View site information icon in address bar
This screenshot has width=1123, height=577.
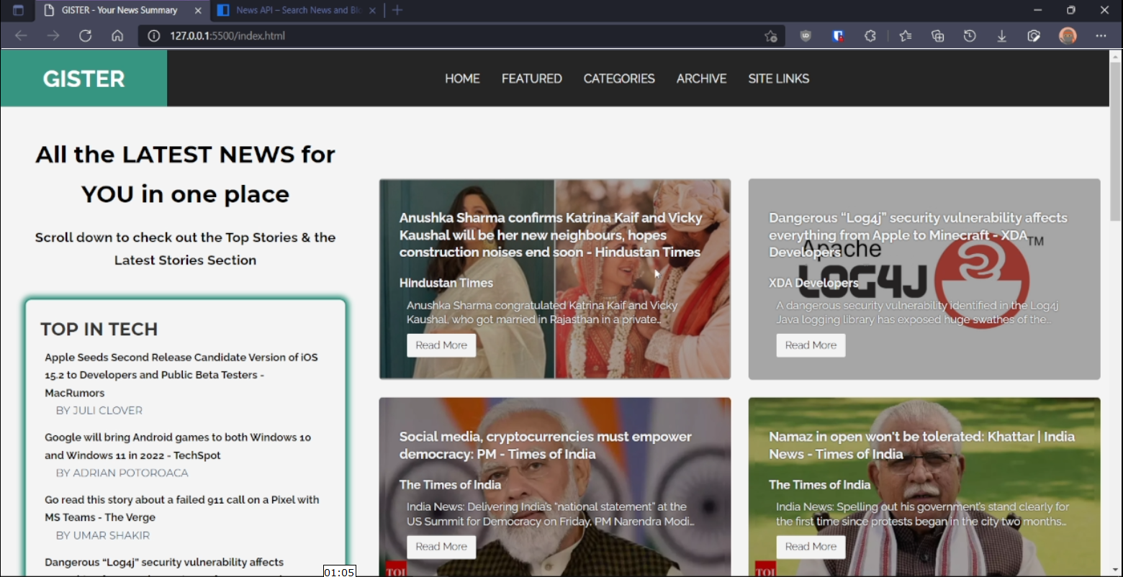153,36
